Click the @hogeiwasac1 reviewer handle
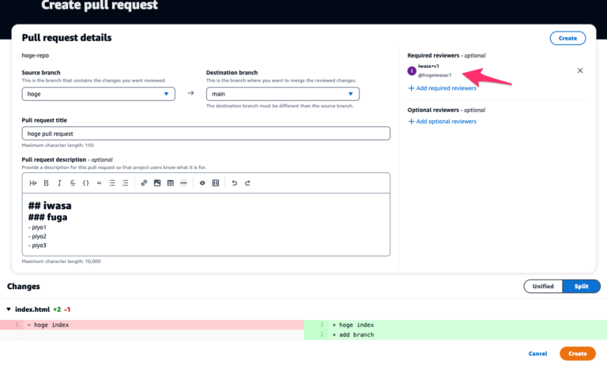 tap(435, 75)
